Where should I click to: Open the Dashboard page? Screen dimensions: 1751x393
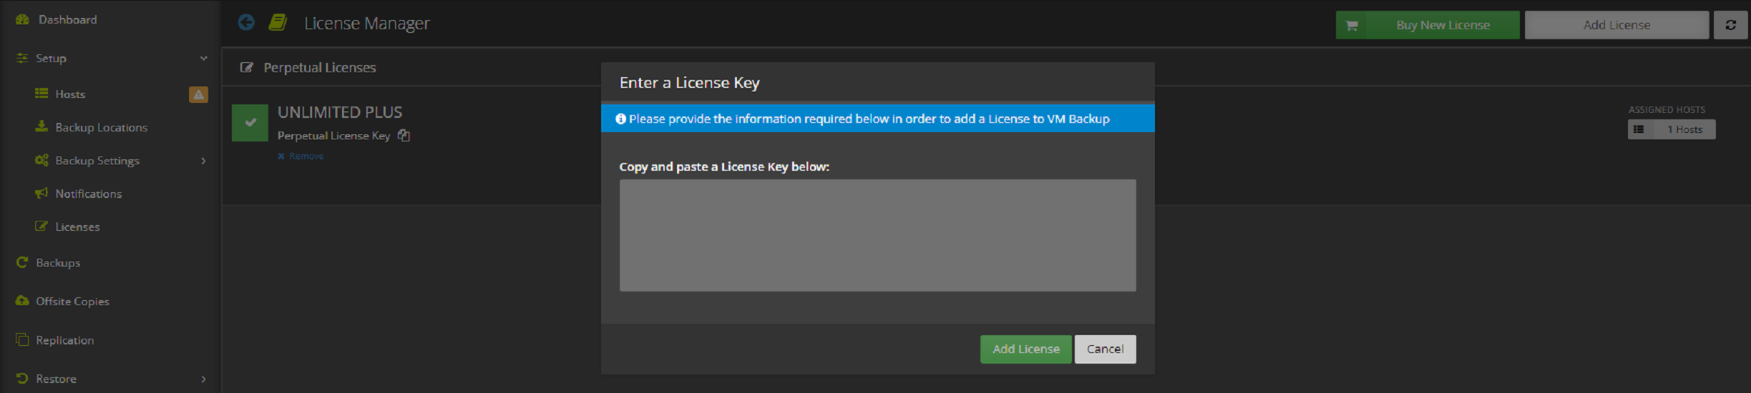(67, 19)
